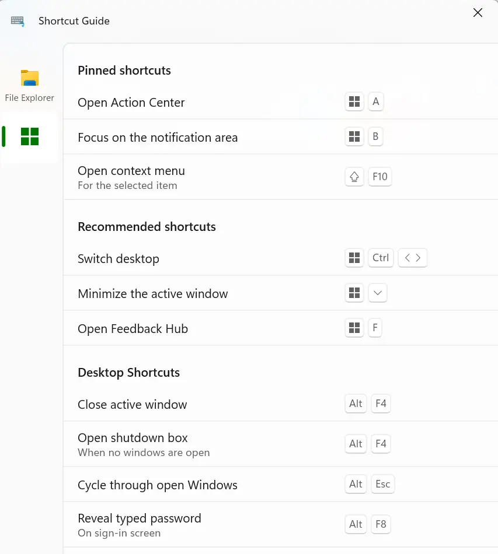This screenshot has height=554, width=498.
Task: Select the Open Action Center shortcut
Action: tap(280, 102)
